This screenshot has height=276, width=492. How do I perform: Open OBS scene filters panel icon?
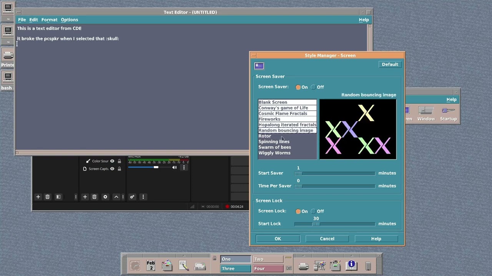pyautogui.click(x=58, y=197)
